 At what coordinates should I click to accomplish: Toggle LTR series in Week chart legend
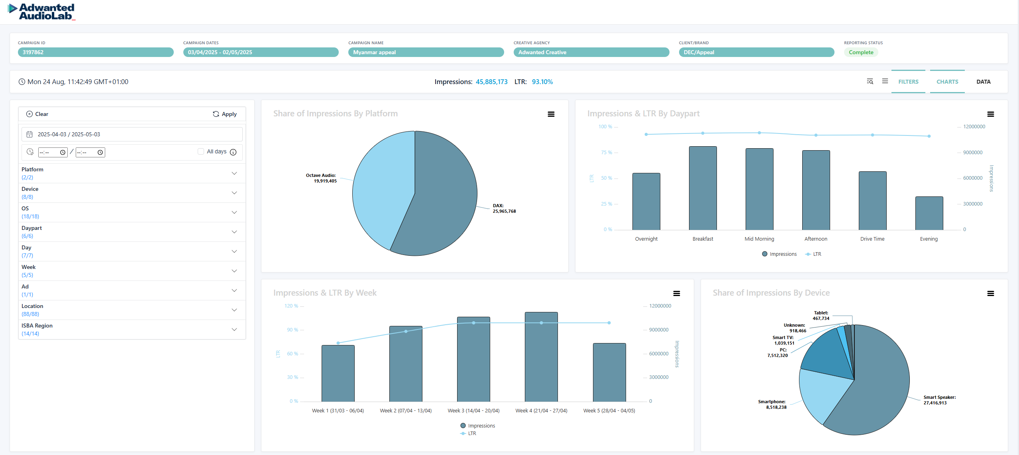[x=468, y=433]
